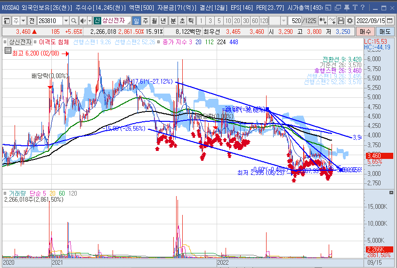Click the stock code input field 263810
Viewport: 397px width, 268px height.
click(50, 21)
